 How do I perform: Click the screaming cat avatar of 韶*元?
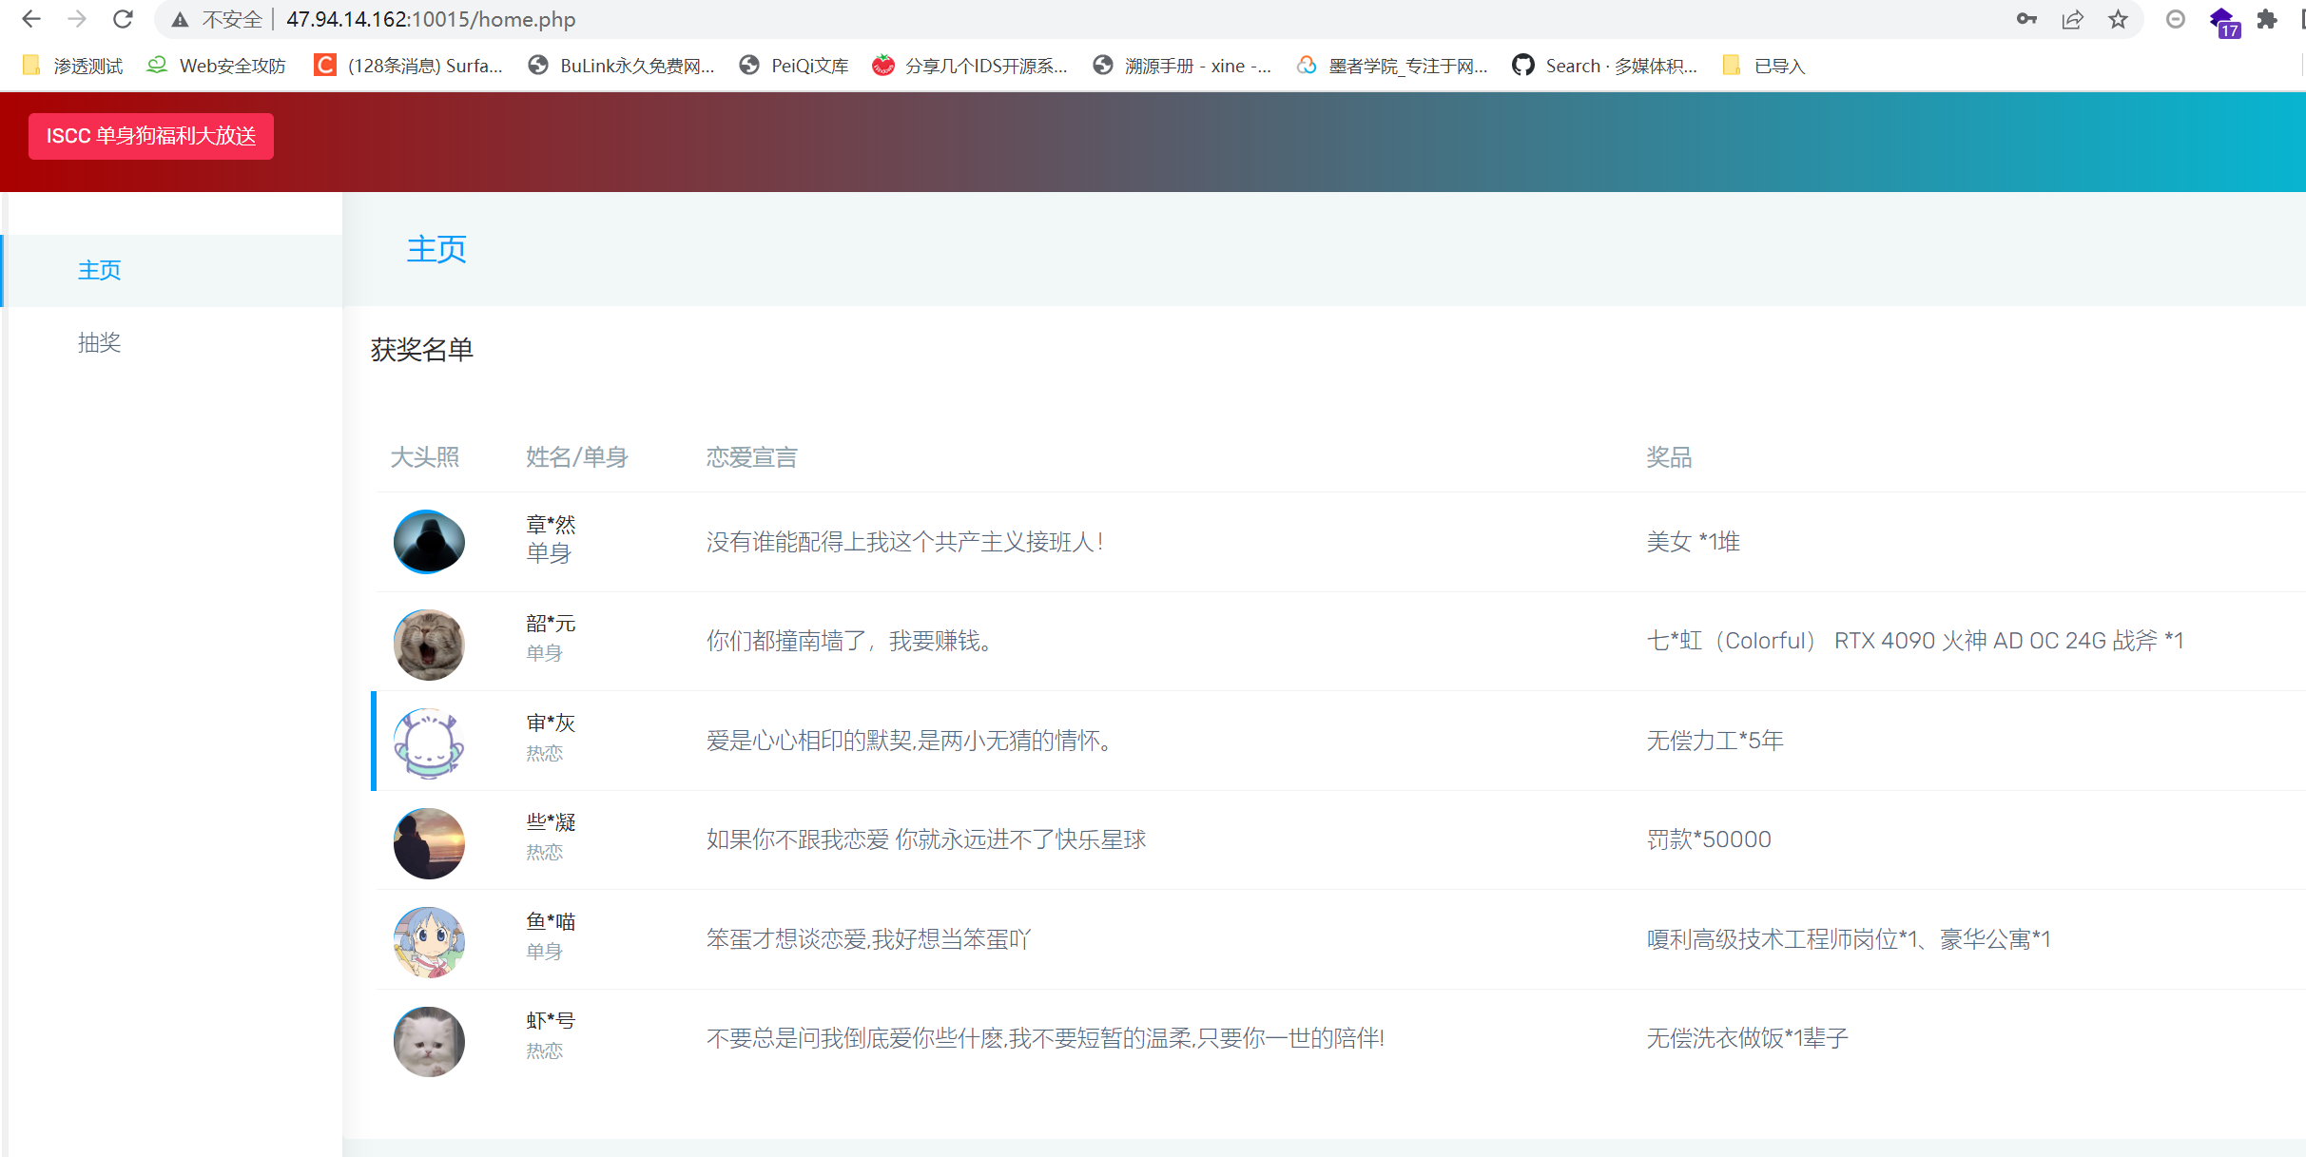point(429,645)
